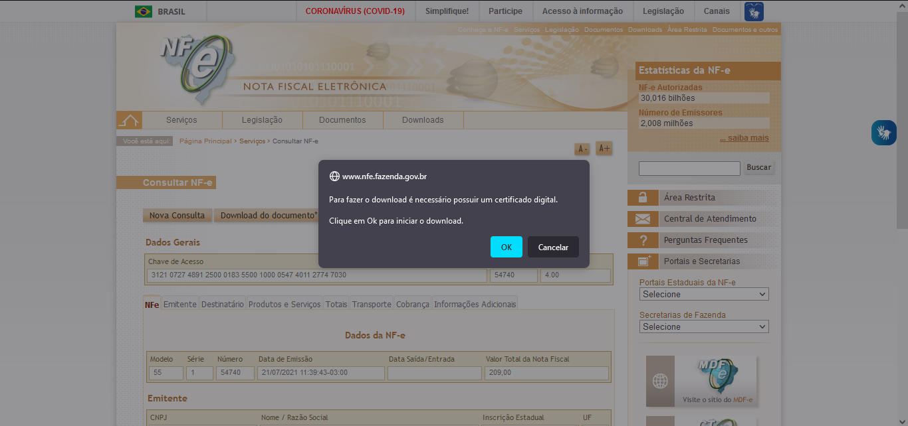Click Área Restrita header link
This screenshot has height=426, width=908.
[x=687, y=30]
